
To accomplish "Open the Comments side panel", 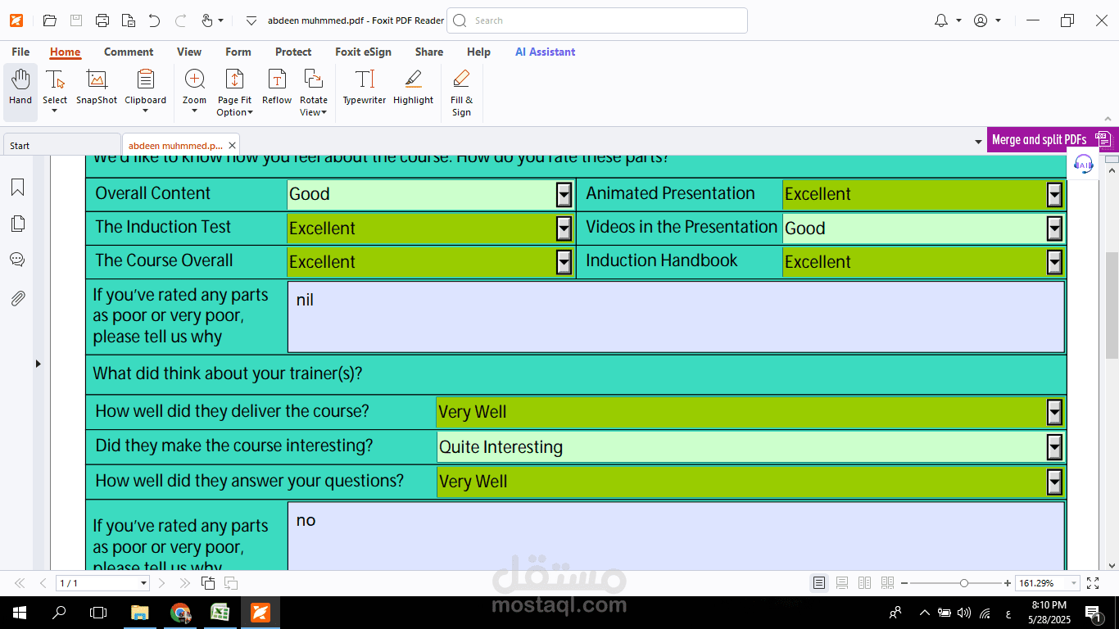I will [x=17, y=260].
